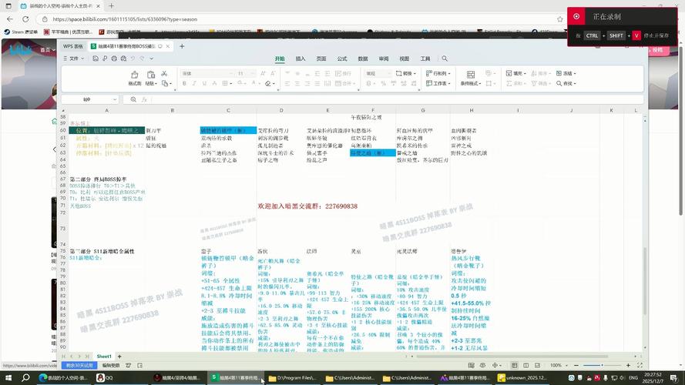Screen dimensions: 685x385
Task: Adjust the zoom slider in status bar
Action: pos(602,365)
